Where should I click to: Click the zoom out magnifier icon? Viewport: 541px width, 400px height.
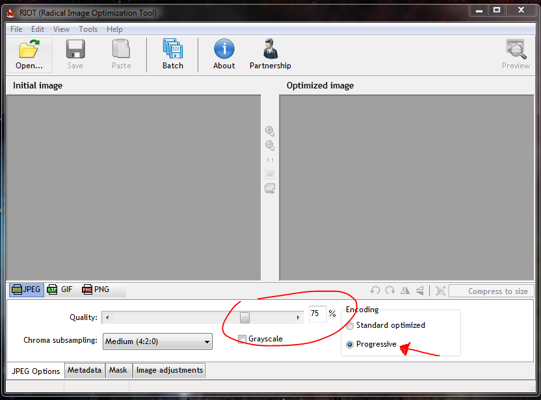point(270,146)
